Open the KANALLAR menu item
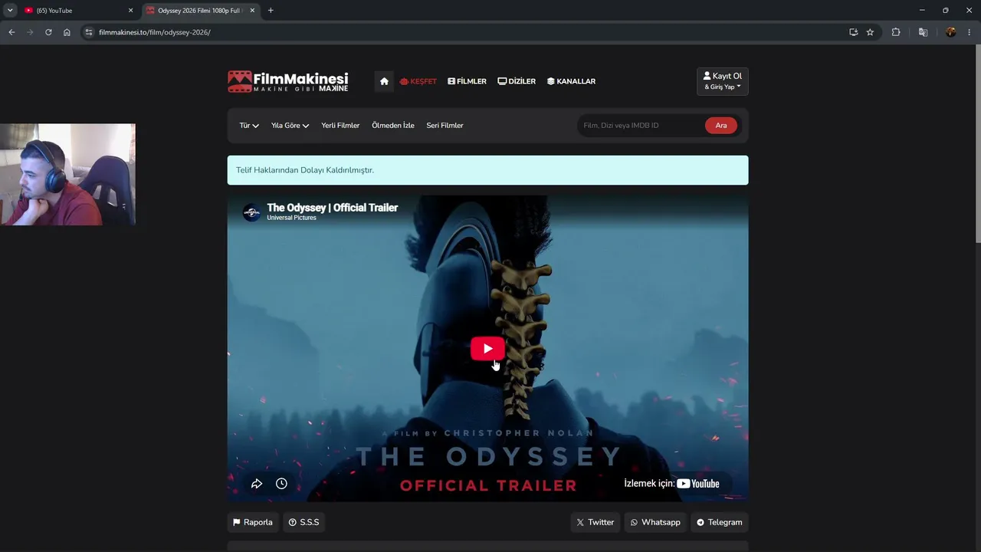The width and height of the screenshot is (981, 552). tap(571, 81)
